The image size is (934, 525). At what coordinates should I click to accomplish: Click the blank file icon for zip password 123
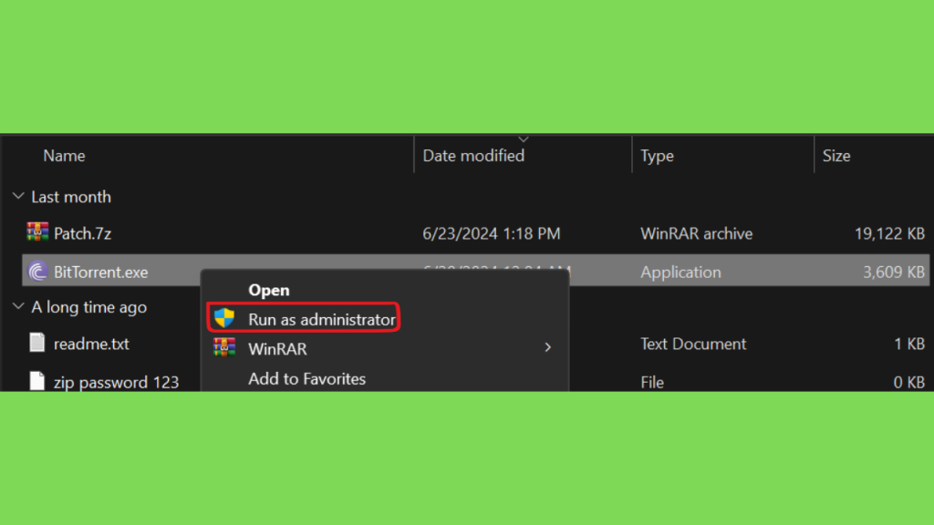[x=37, y=382]
